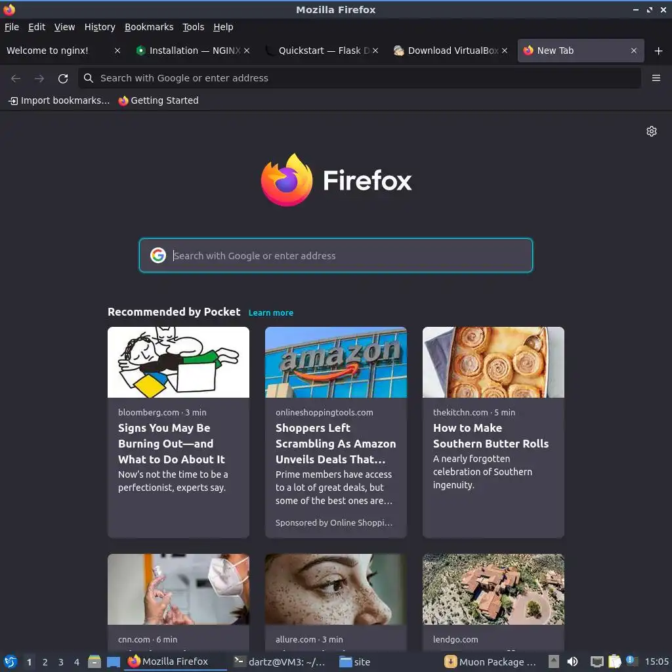672x672 pixels.
Task: Switch to virtual desktop 3
Action: pos(61,662)
